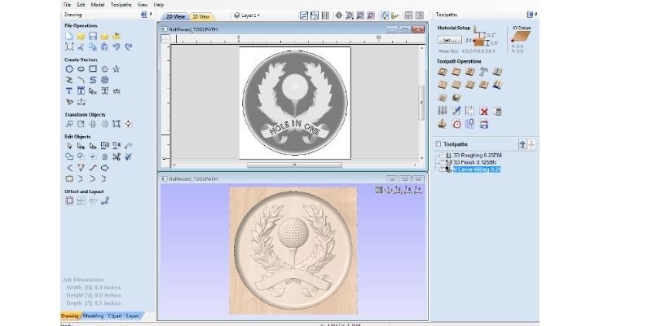
Task: Save toolpaths using the disk icon
Action: (483, 125)
